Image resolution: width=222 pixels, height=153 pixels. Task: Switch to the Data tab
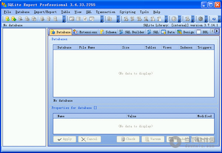(168, 32)
